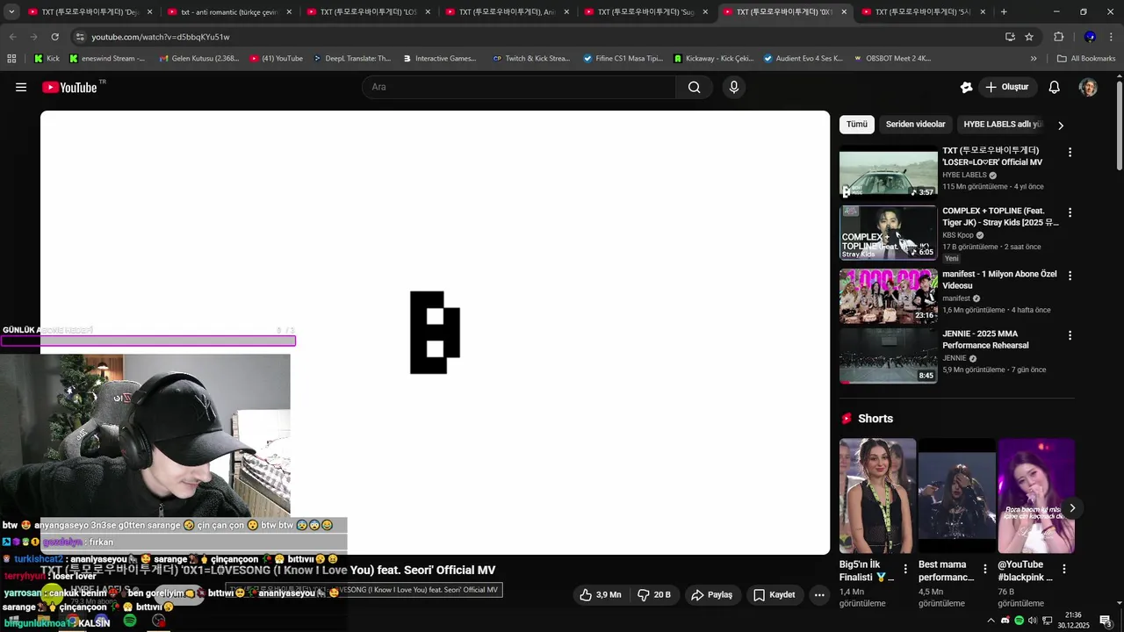Open the tab search dropdown arrow
1124x632 pixels.
[x=11, y=11]
